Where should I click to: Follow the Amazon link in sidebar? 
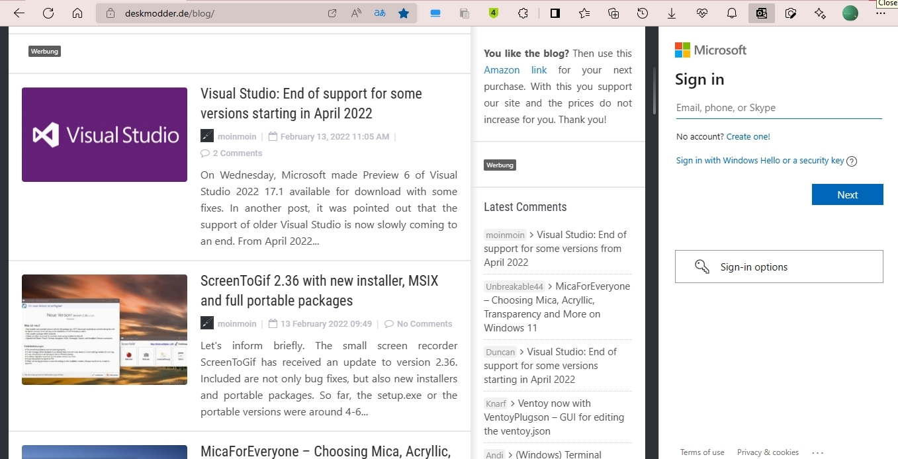point(516,70)
